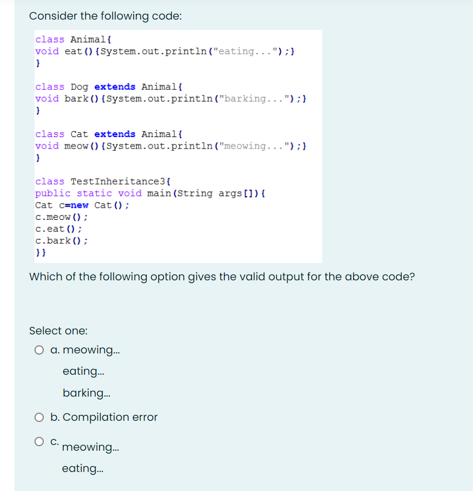Select radio button for option c
The image size is (473, 491).
39,441
